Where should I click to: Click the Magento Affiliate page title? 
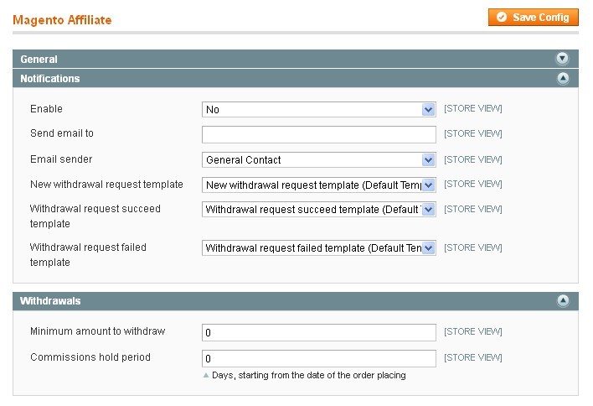62,19
